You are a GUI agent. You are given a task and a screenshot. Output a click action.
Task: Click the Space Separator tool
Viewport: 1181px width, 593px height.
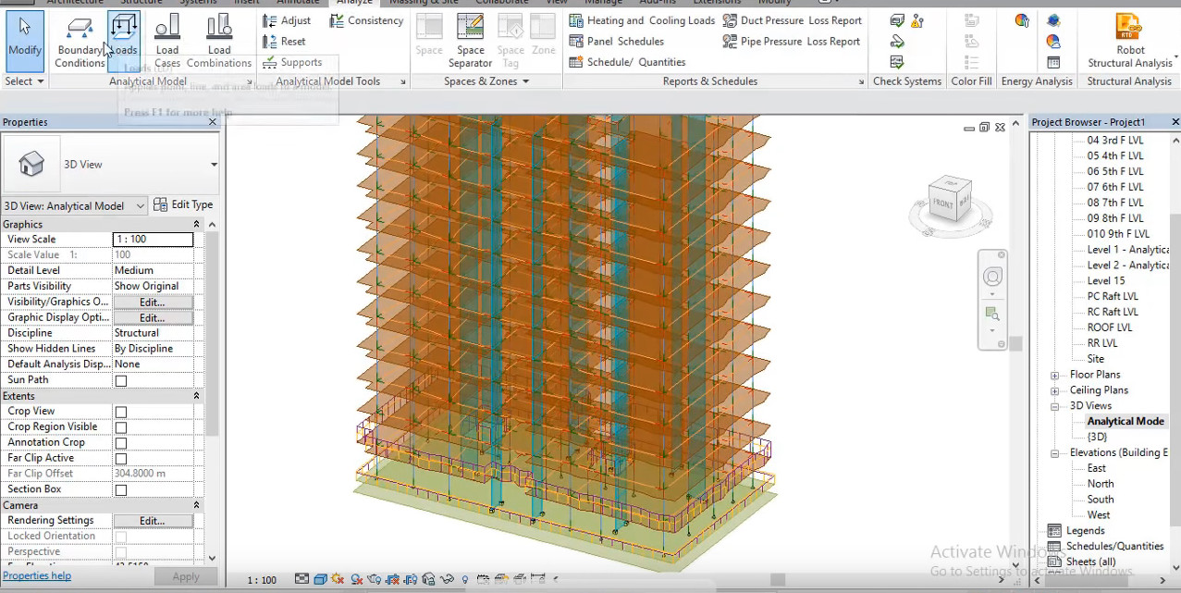[x=470, y=43]
